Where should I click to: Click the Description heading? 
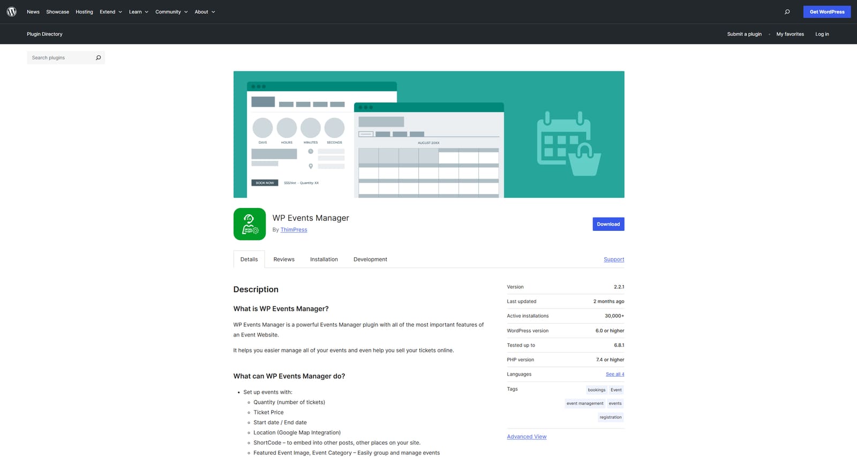[x=255, y=289]
